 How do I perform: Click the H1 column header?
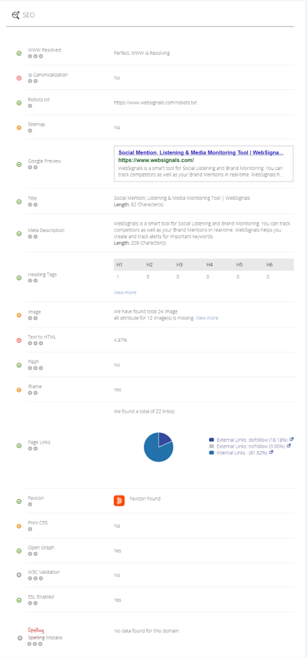click(x=119, y=264)
